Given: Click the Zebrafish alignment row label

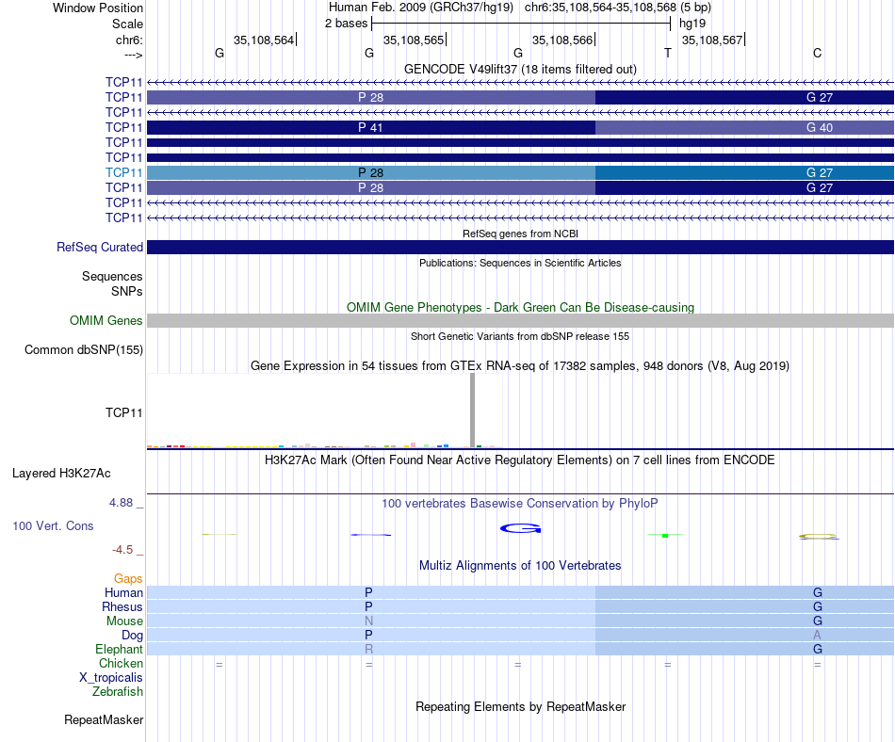Looking at the screenshot, I should pos(118,691).
